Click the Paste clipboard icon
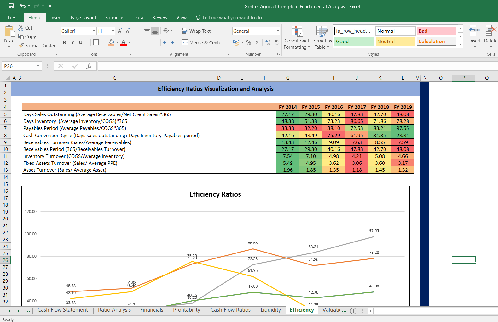This screenshot has width=498, height=322. (9, 31)
